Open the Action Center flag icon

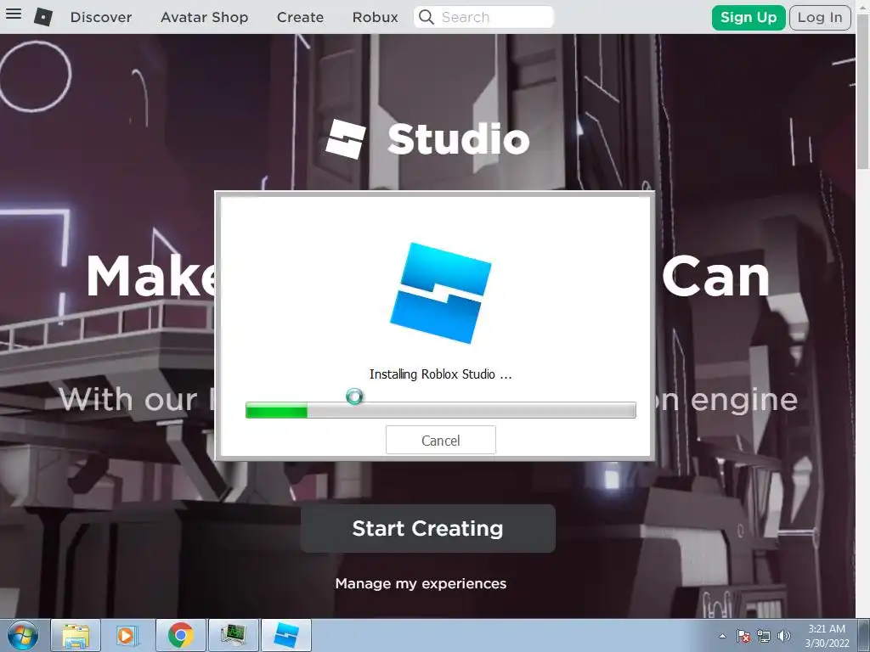point(743,636)
